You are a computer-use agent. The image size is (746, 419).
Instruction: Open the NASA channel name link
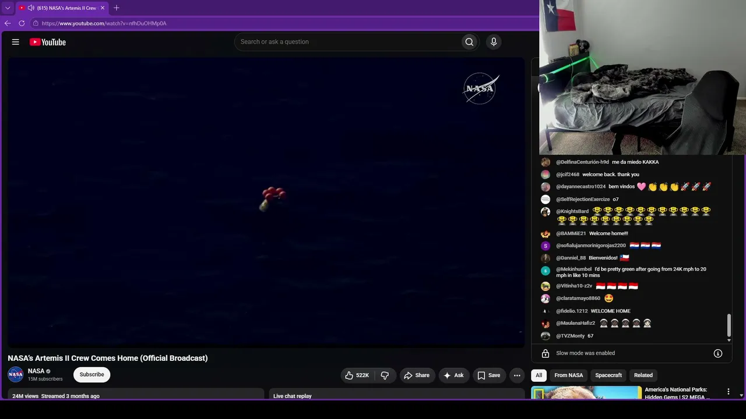point(36,371)
